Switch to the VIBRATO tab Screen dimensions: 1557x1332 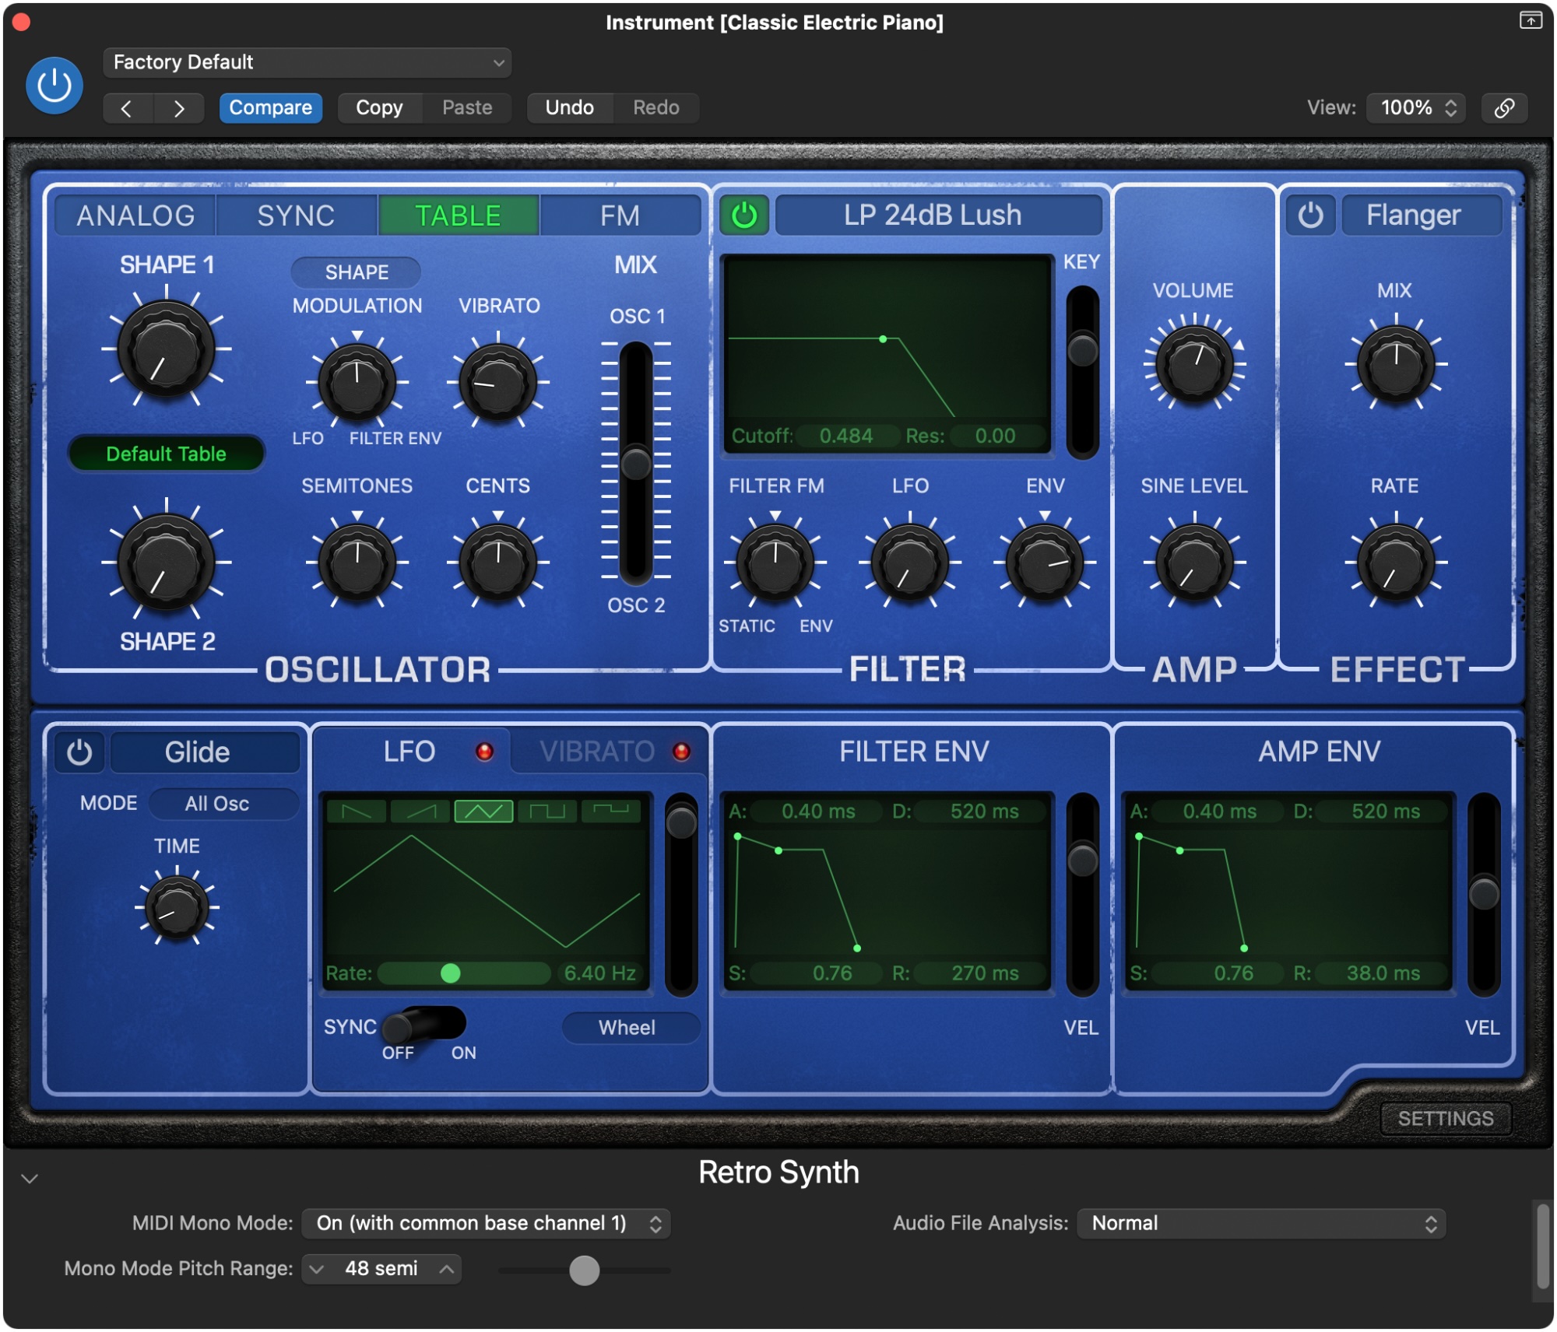pos(596,752)
